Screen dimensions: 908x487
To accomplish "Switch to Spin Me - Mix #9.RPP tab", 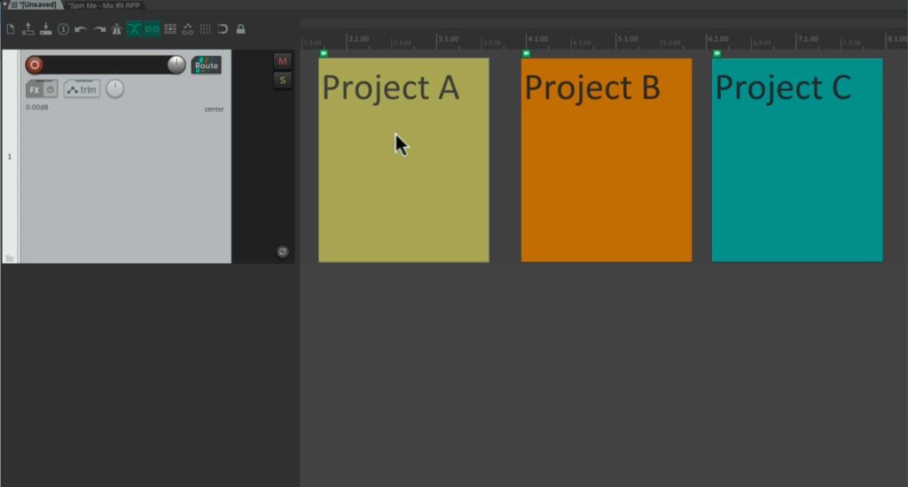I will coord(105,5).
